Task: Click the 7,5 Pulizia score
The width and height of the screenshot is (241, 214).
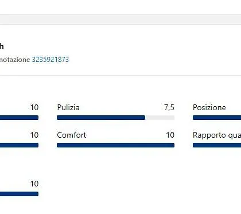Action: [169, 107]
